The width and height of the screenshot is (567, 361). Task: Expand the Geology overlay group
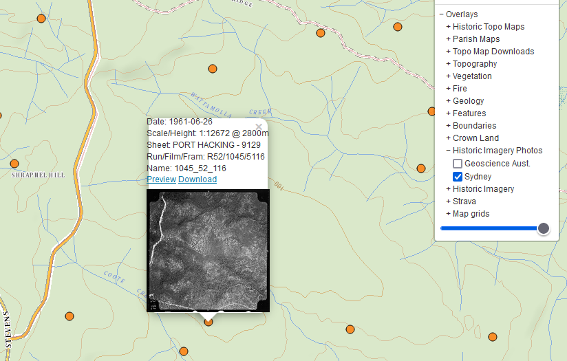(449, 101)
